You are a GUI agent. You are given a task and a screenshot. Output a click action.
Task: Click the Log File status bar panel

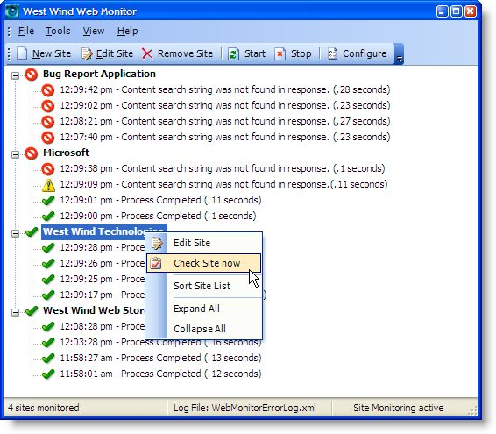tap(244, 408)
